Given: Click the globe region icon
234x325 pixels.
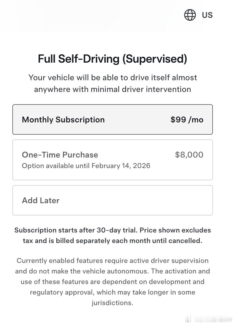Looking at the screenshot, I should click(x=190, y=15).
